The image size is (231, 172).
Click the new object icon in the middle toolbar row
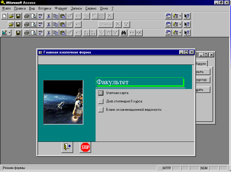[175, 24]
